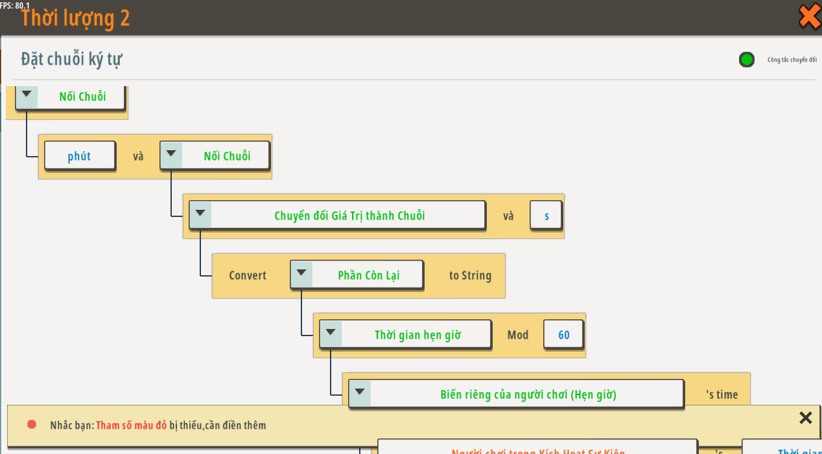
Task: Close the editor with the orange X
Action: pyautogui.click(x=809, y=16)
